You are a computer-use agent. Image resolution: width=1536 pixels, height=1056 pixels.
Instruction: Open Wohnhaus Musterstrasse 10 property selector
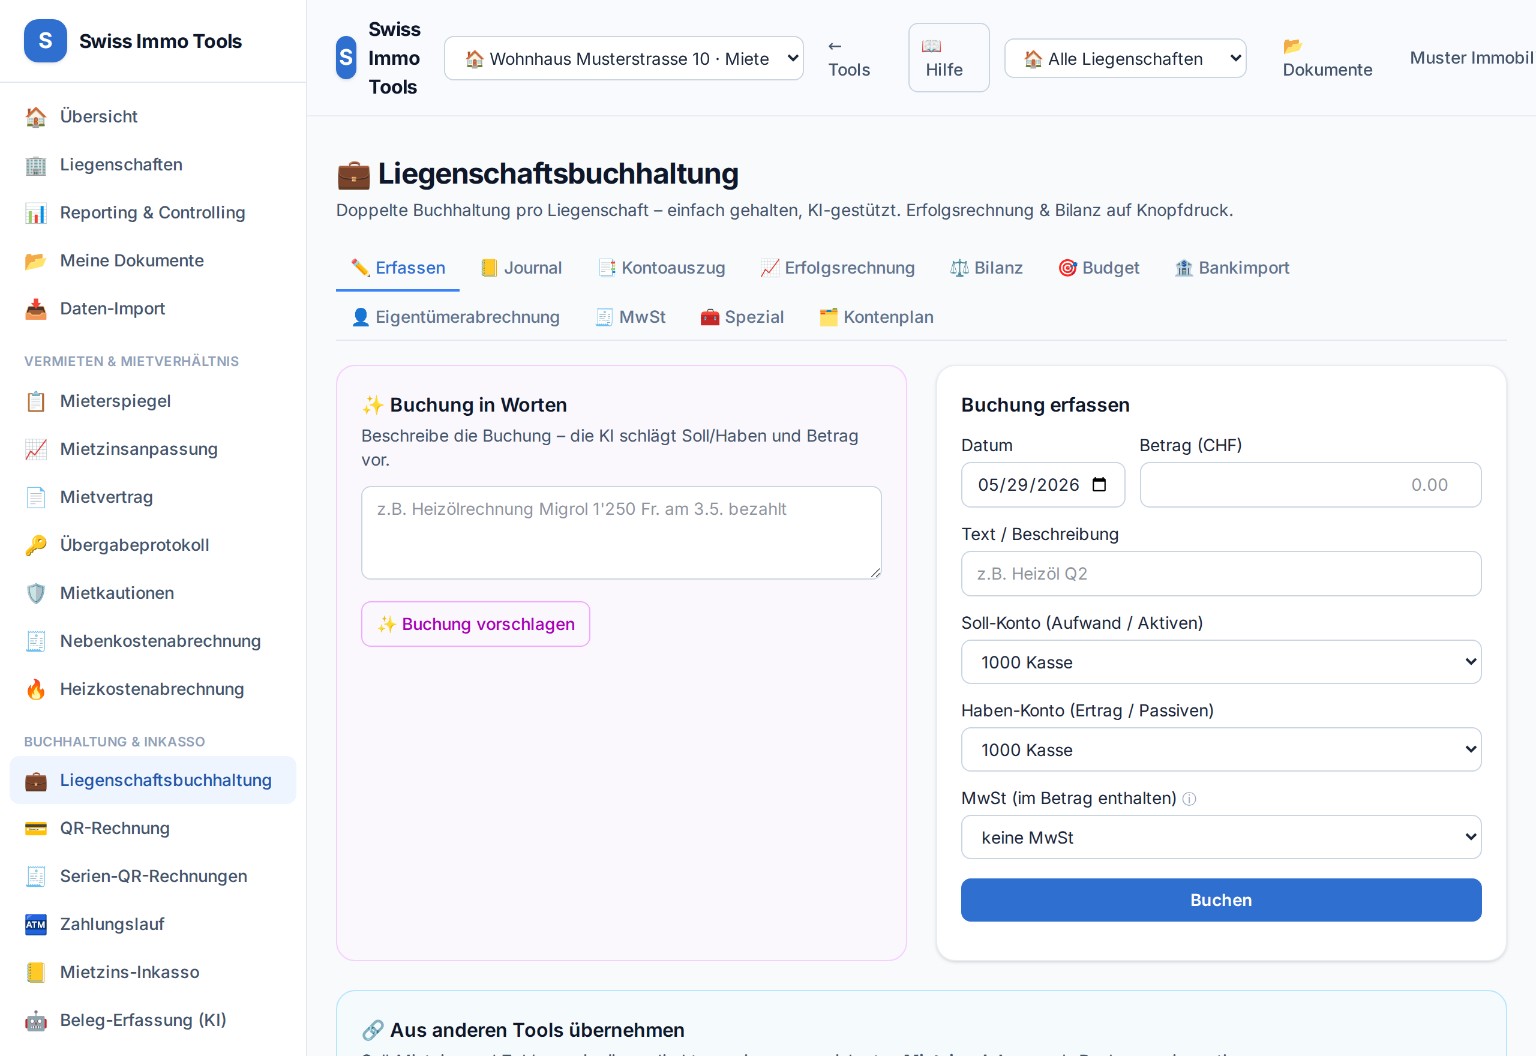(624, 58)
